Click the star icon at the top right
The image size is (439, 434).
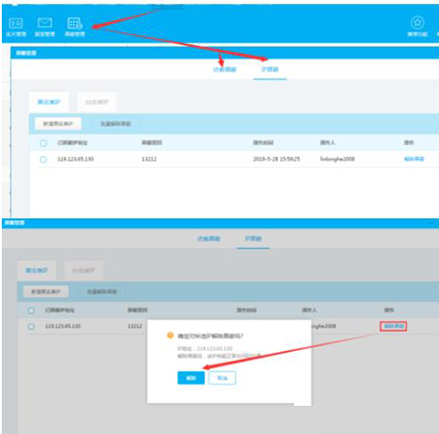click(x=417, y=23)
